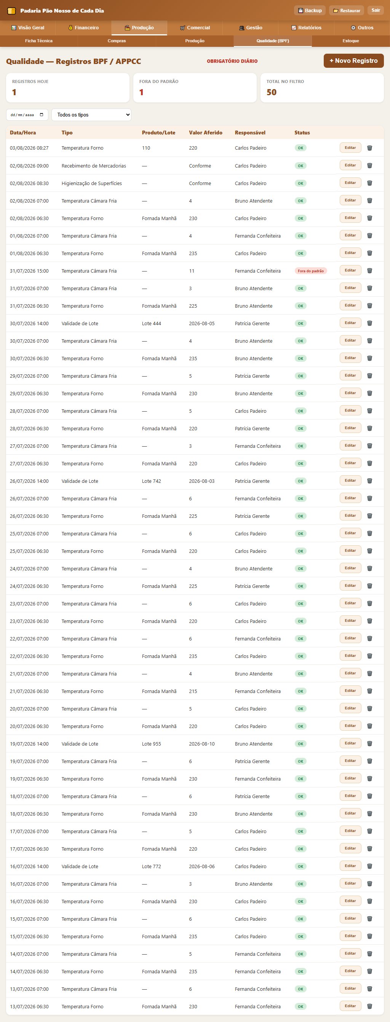Viewport: 390px width, 1022px height.
Task: Go to the Estoque sub-tab
Action: pyautogui.click(x=351, y=41)
